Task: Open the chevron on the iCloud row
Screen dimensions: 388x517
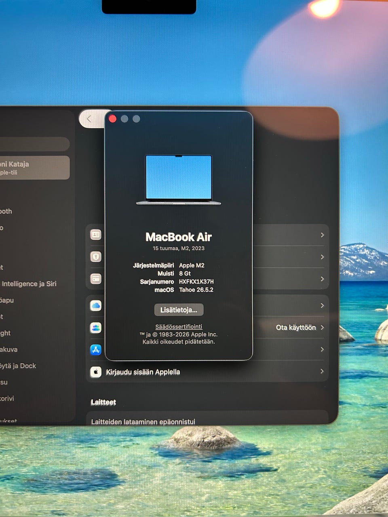Action: [322, 306]
